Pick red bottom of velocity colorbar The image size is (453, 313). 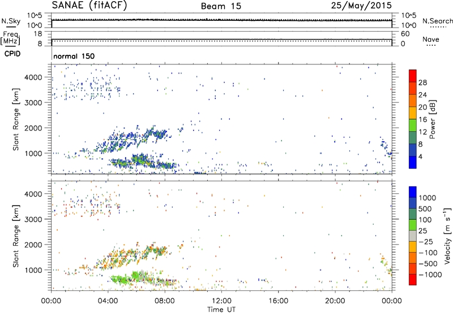pos(413,280)
